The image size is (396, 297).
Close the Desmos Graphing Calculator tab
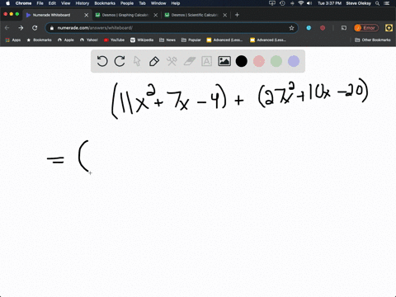click(x=155, y=15)
